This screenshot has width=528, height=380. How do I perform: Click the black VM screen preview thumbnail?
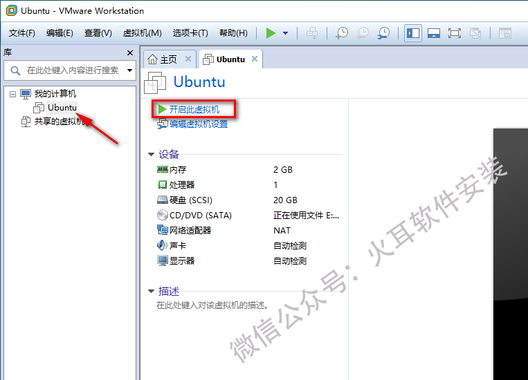coord(511,254)
